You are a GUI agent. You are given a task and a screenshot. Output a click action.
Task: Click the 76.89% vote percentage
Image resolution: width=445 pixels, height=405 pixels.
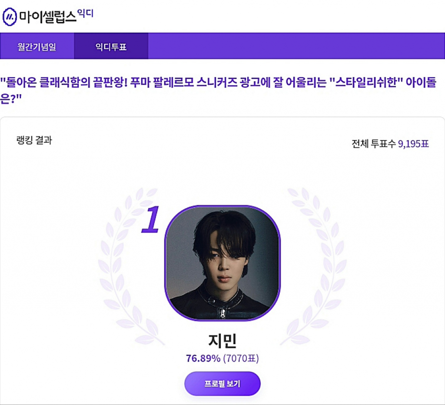click(x=203, y=359)
